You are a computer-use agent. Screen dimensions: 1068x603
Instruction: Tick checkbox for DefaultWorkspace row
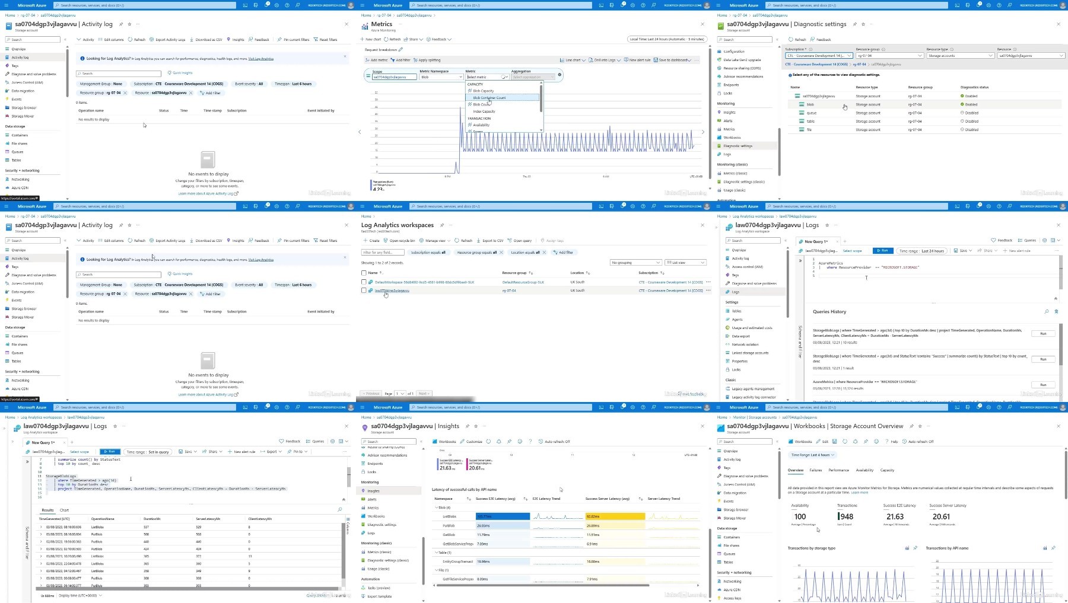364,282
